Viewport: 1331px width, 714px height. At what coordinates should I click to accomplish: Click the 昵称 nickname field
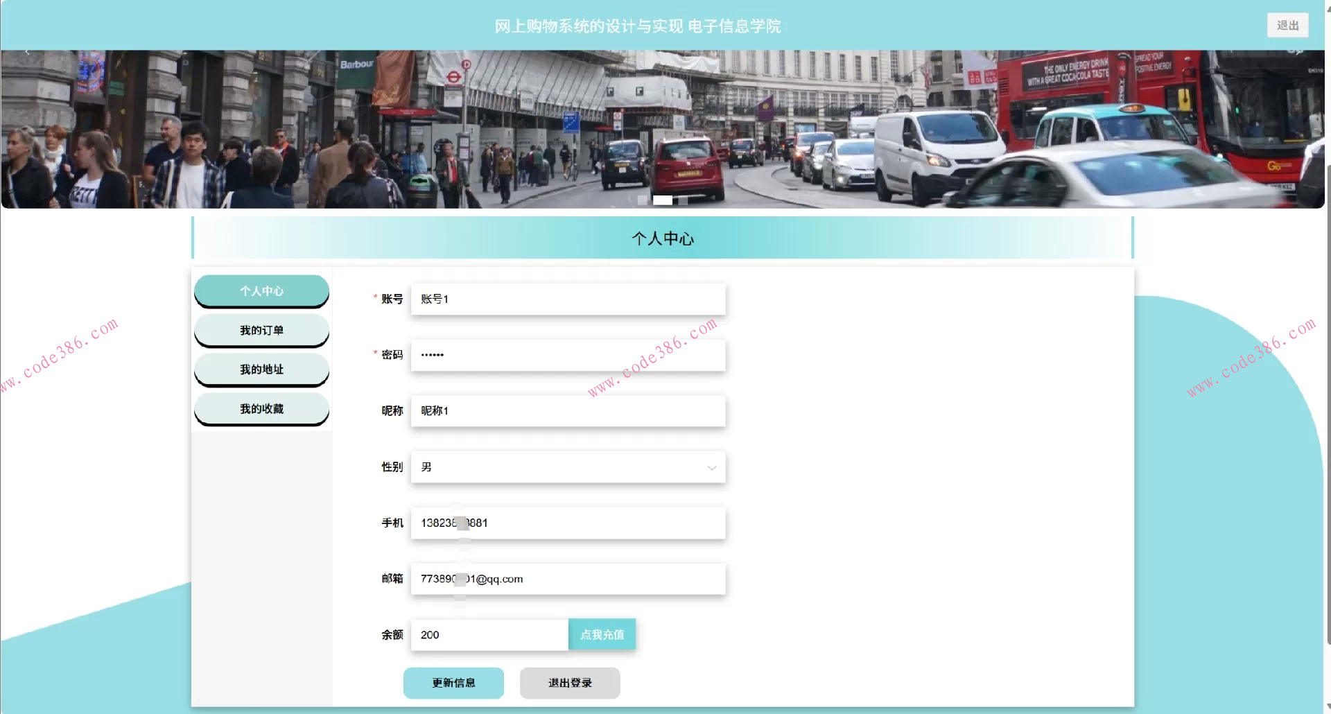coord(568,411)
